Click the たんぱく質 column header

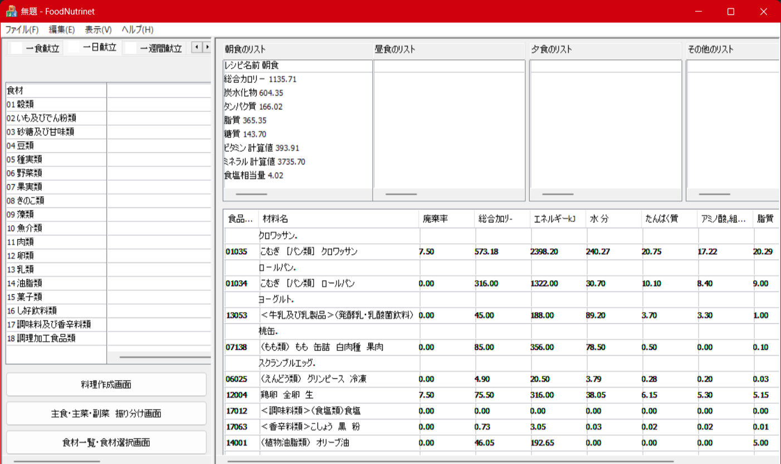click(x=670, y=219)
